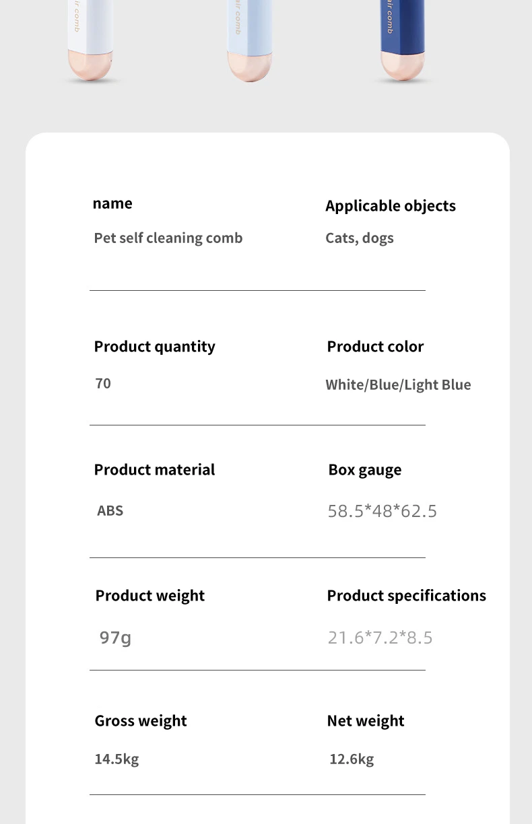
Task: Select the "21.6*7.2*8.5" specification value
Action: pos(380,638)
